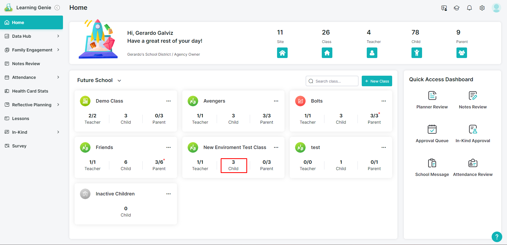The height and width of the screenshot is (245, 507).
Task: Go to Lessons in the sidebar
Action: (x=20, y=118)
